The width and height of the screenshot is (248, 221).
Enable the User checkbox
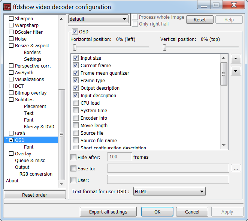tap(73, 180)
